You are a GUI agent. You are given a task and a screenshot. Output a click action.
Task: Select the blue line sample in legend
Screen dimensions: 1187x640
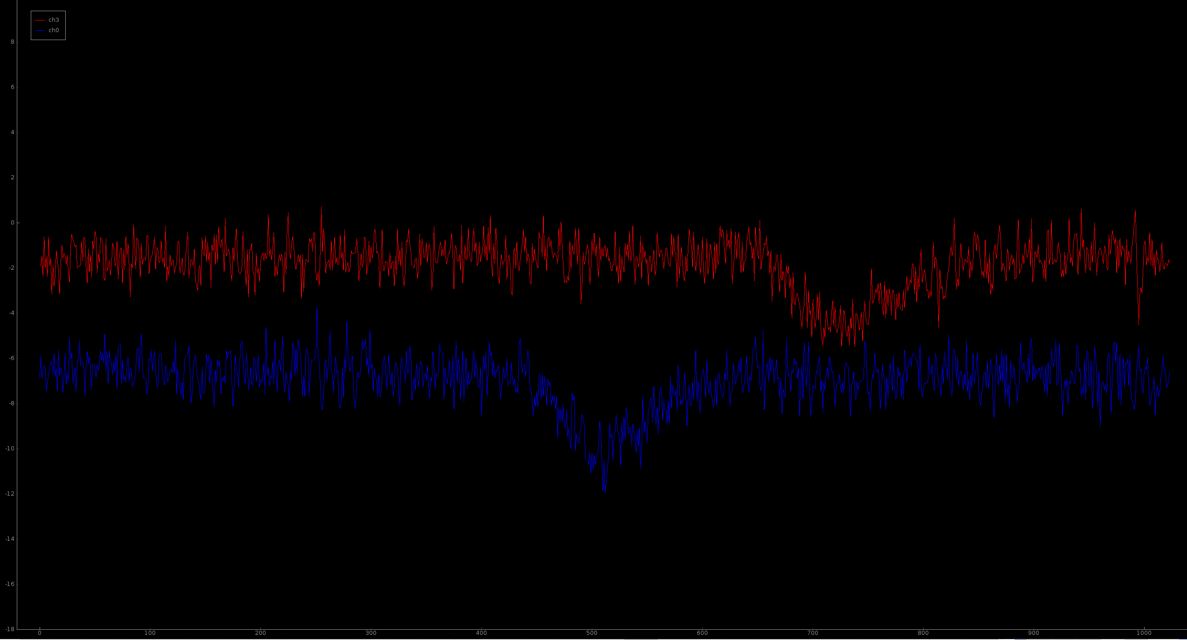[x=40, y=30]
